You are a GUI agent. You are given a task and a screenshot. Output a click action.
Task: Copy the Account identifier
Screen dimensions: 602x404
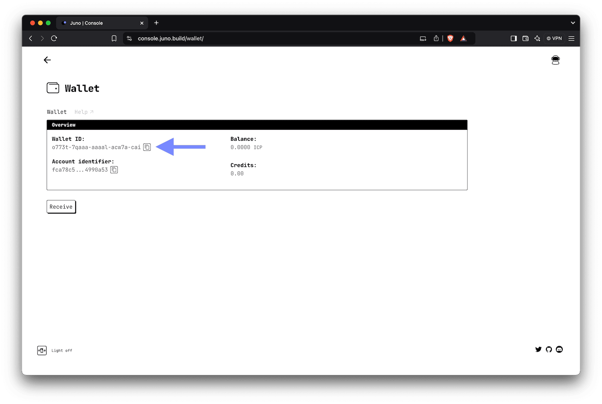[114, 170]
